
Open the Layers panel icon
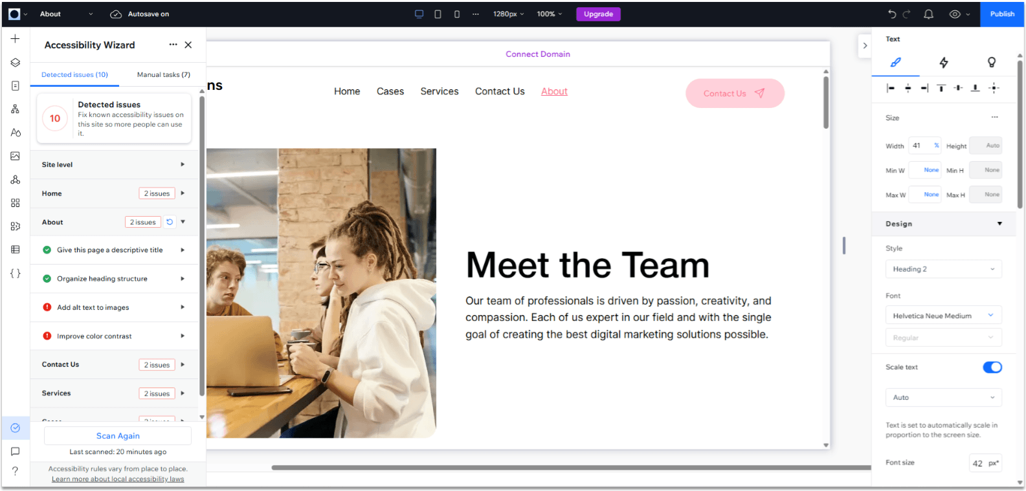tap(15, 63)
